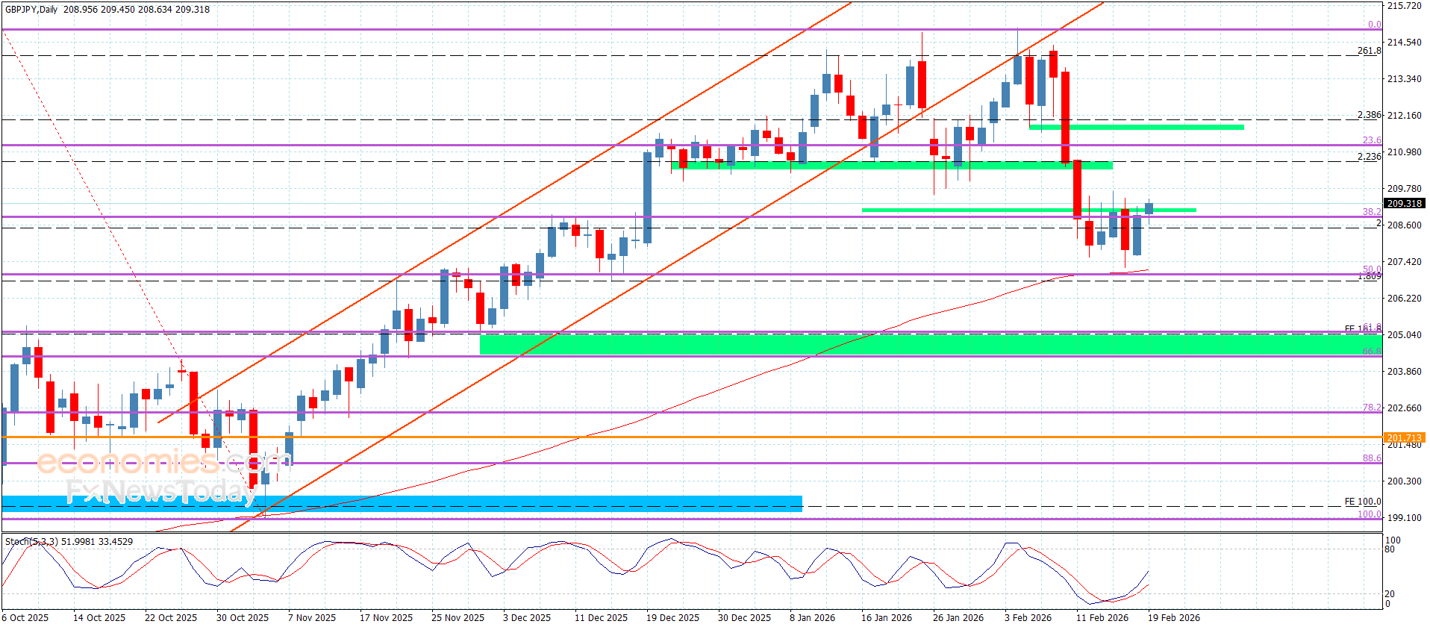1430x627 pixels.
Task: Click the 22 Oct 2025 time axis label
Action: [171, 617]
